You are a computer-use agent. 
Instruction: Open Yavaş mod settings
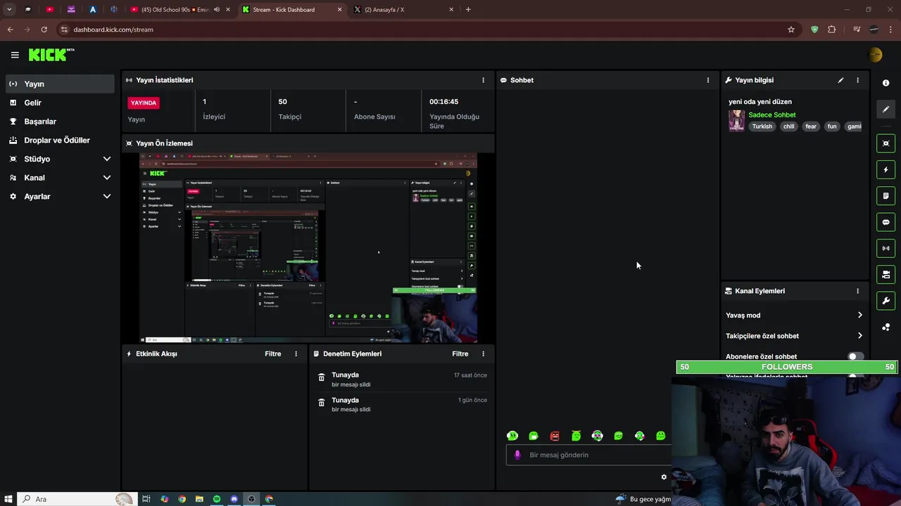click(x=794, y=316)
